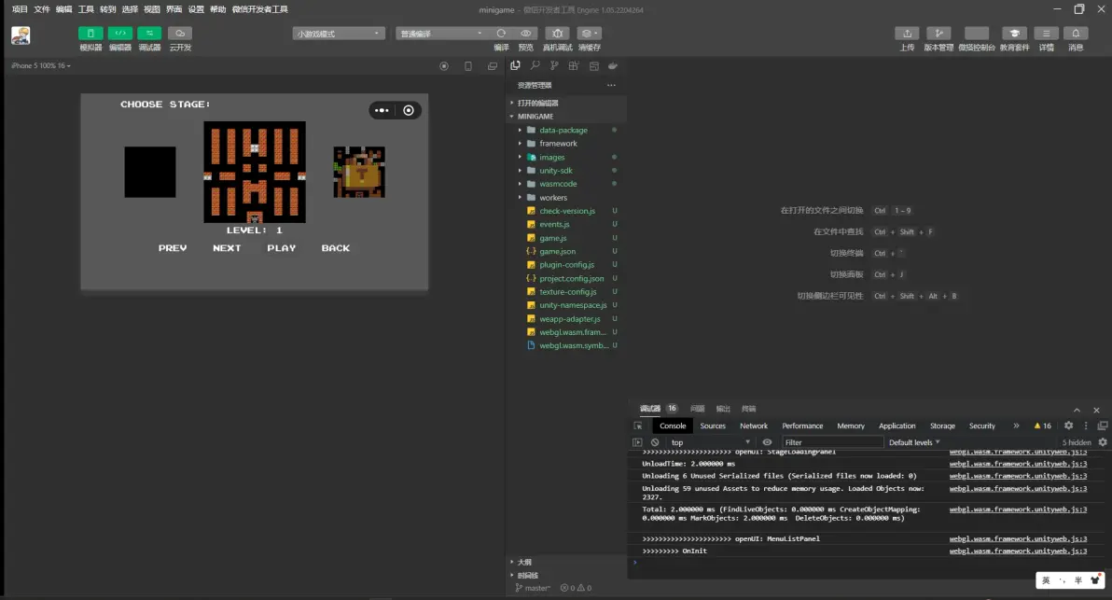Click the simulator record circle icon
Viewport: 1112px width, 600px height.
click(444, 66)
